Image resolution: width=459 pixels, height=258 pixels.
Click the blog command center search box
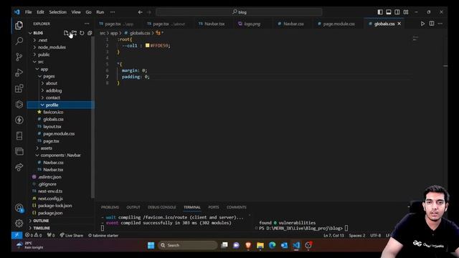239,12
